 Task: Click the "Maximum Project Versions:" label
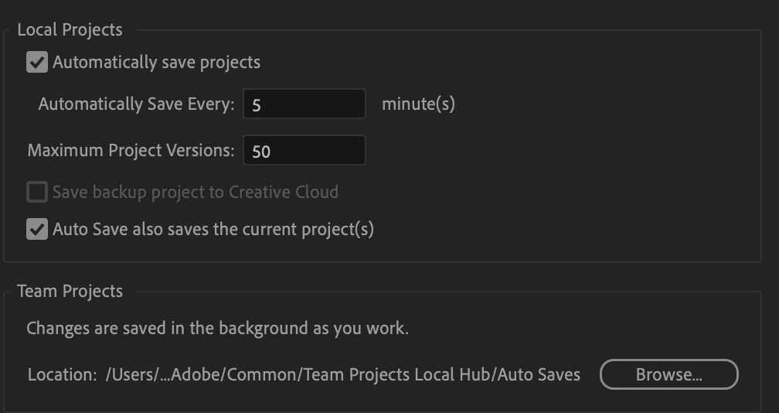tap(131, 151)
